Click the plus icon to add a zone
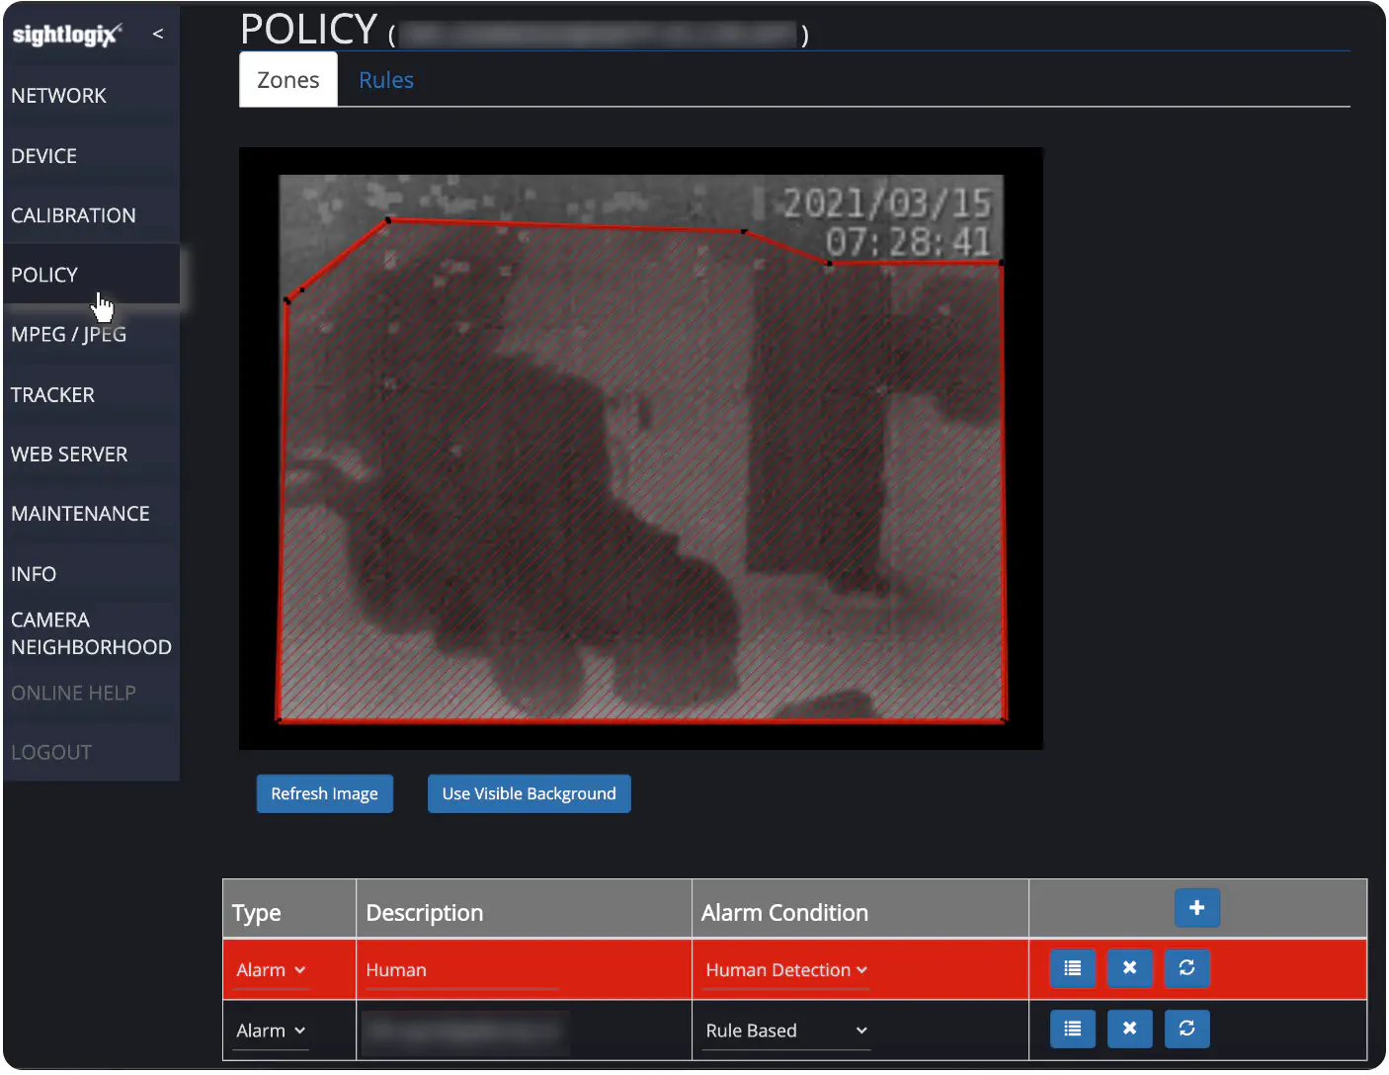1389x1075 pixels. tap(1196, 908)
